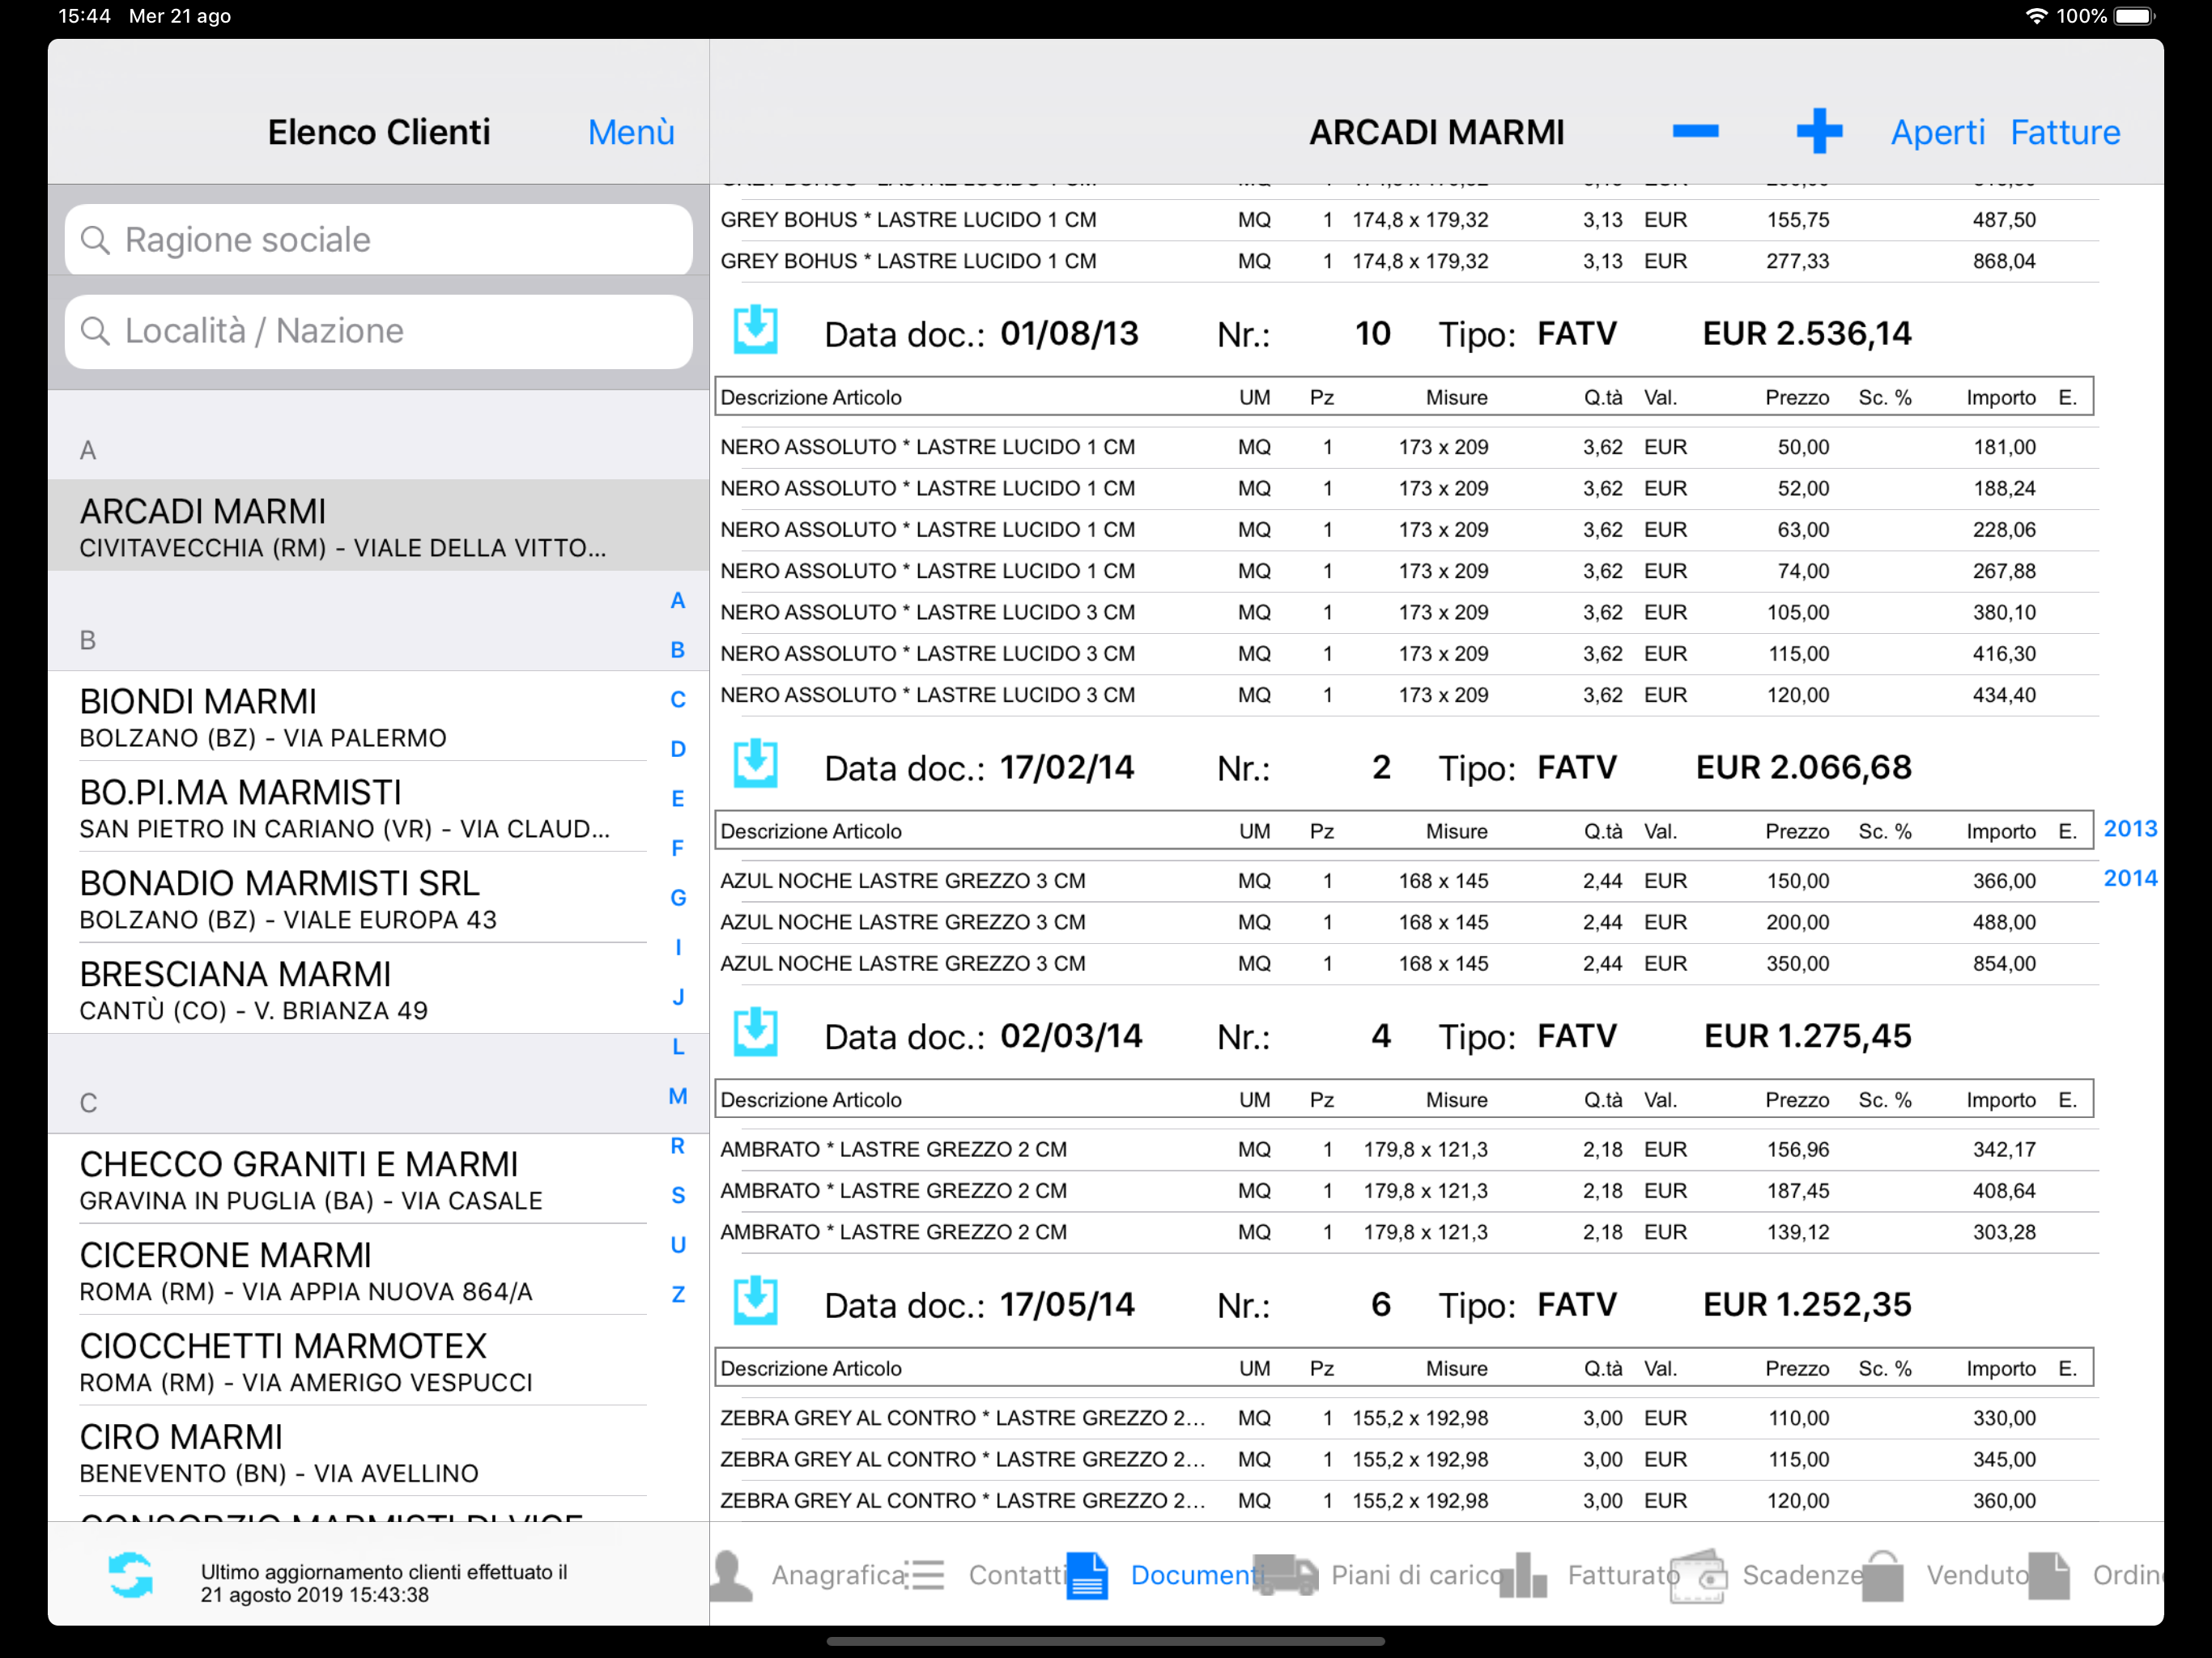The width and height of the screenshot is (2212, 1658).
Task: Tap the AZUL NOCHE row importo 854,00
Action: tap(1405, 964)
